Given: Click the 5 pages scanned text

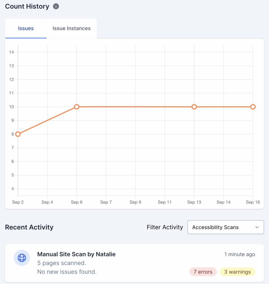Looking at the screenshot, I should pyautogui.click(x=61, y=263).
